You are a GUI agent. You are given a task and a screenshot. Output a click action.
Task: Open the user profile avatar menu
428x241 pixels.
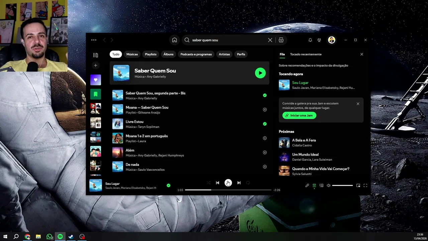point(332,40)
